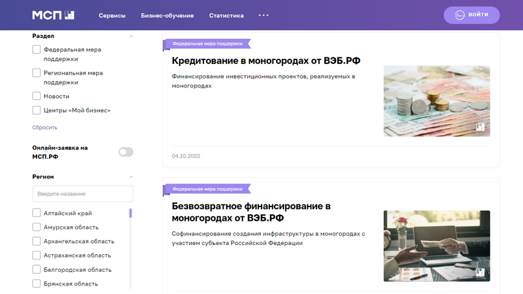Check Астраханская область region
Viewport: 523px width, 294px height.
[x=37, y=255]
